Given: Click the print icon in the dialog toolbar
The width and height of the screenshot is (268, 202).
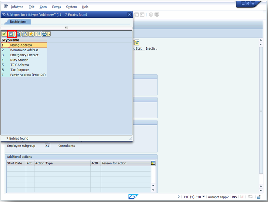Looking at the screenshot, I should pos(44,34).
